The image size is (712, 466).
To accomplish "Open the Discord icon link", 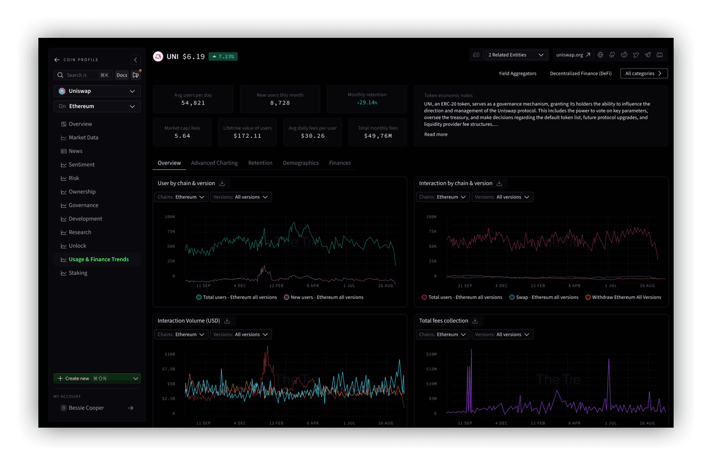I will (x=659, y=55).
